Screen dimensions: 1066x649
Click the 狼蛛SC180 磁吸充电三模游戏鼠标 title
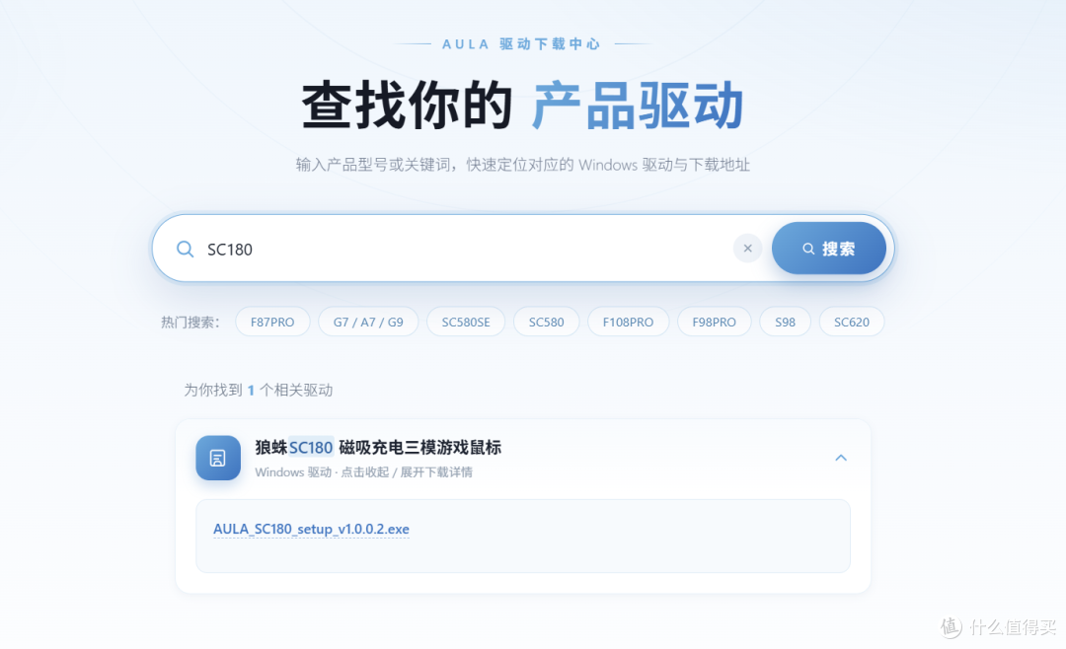[x=378, y=447]
